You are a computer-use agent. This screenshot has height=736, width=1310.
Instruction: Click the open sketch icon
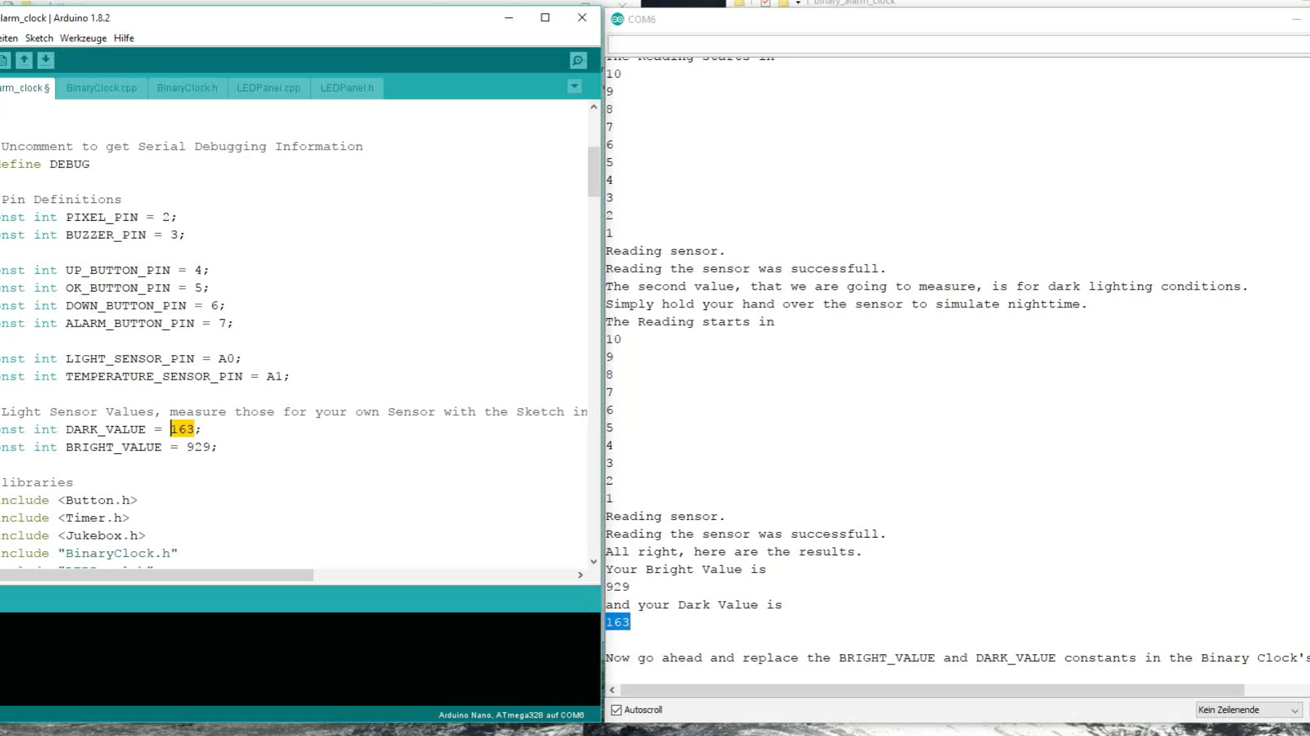[x=25, y=59]
